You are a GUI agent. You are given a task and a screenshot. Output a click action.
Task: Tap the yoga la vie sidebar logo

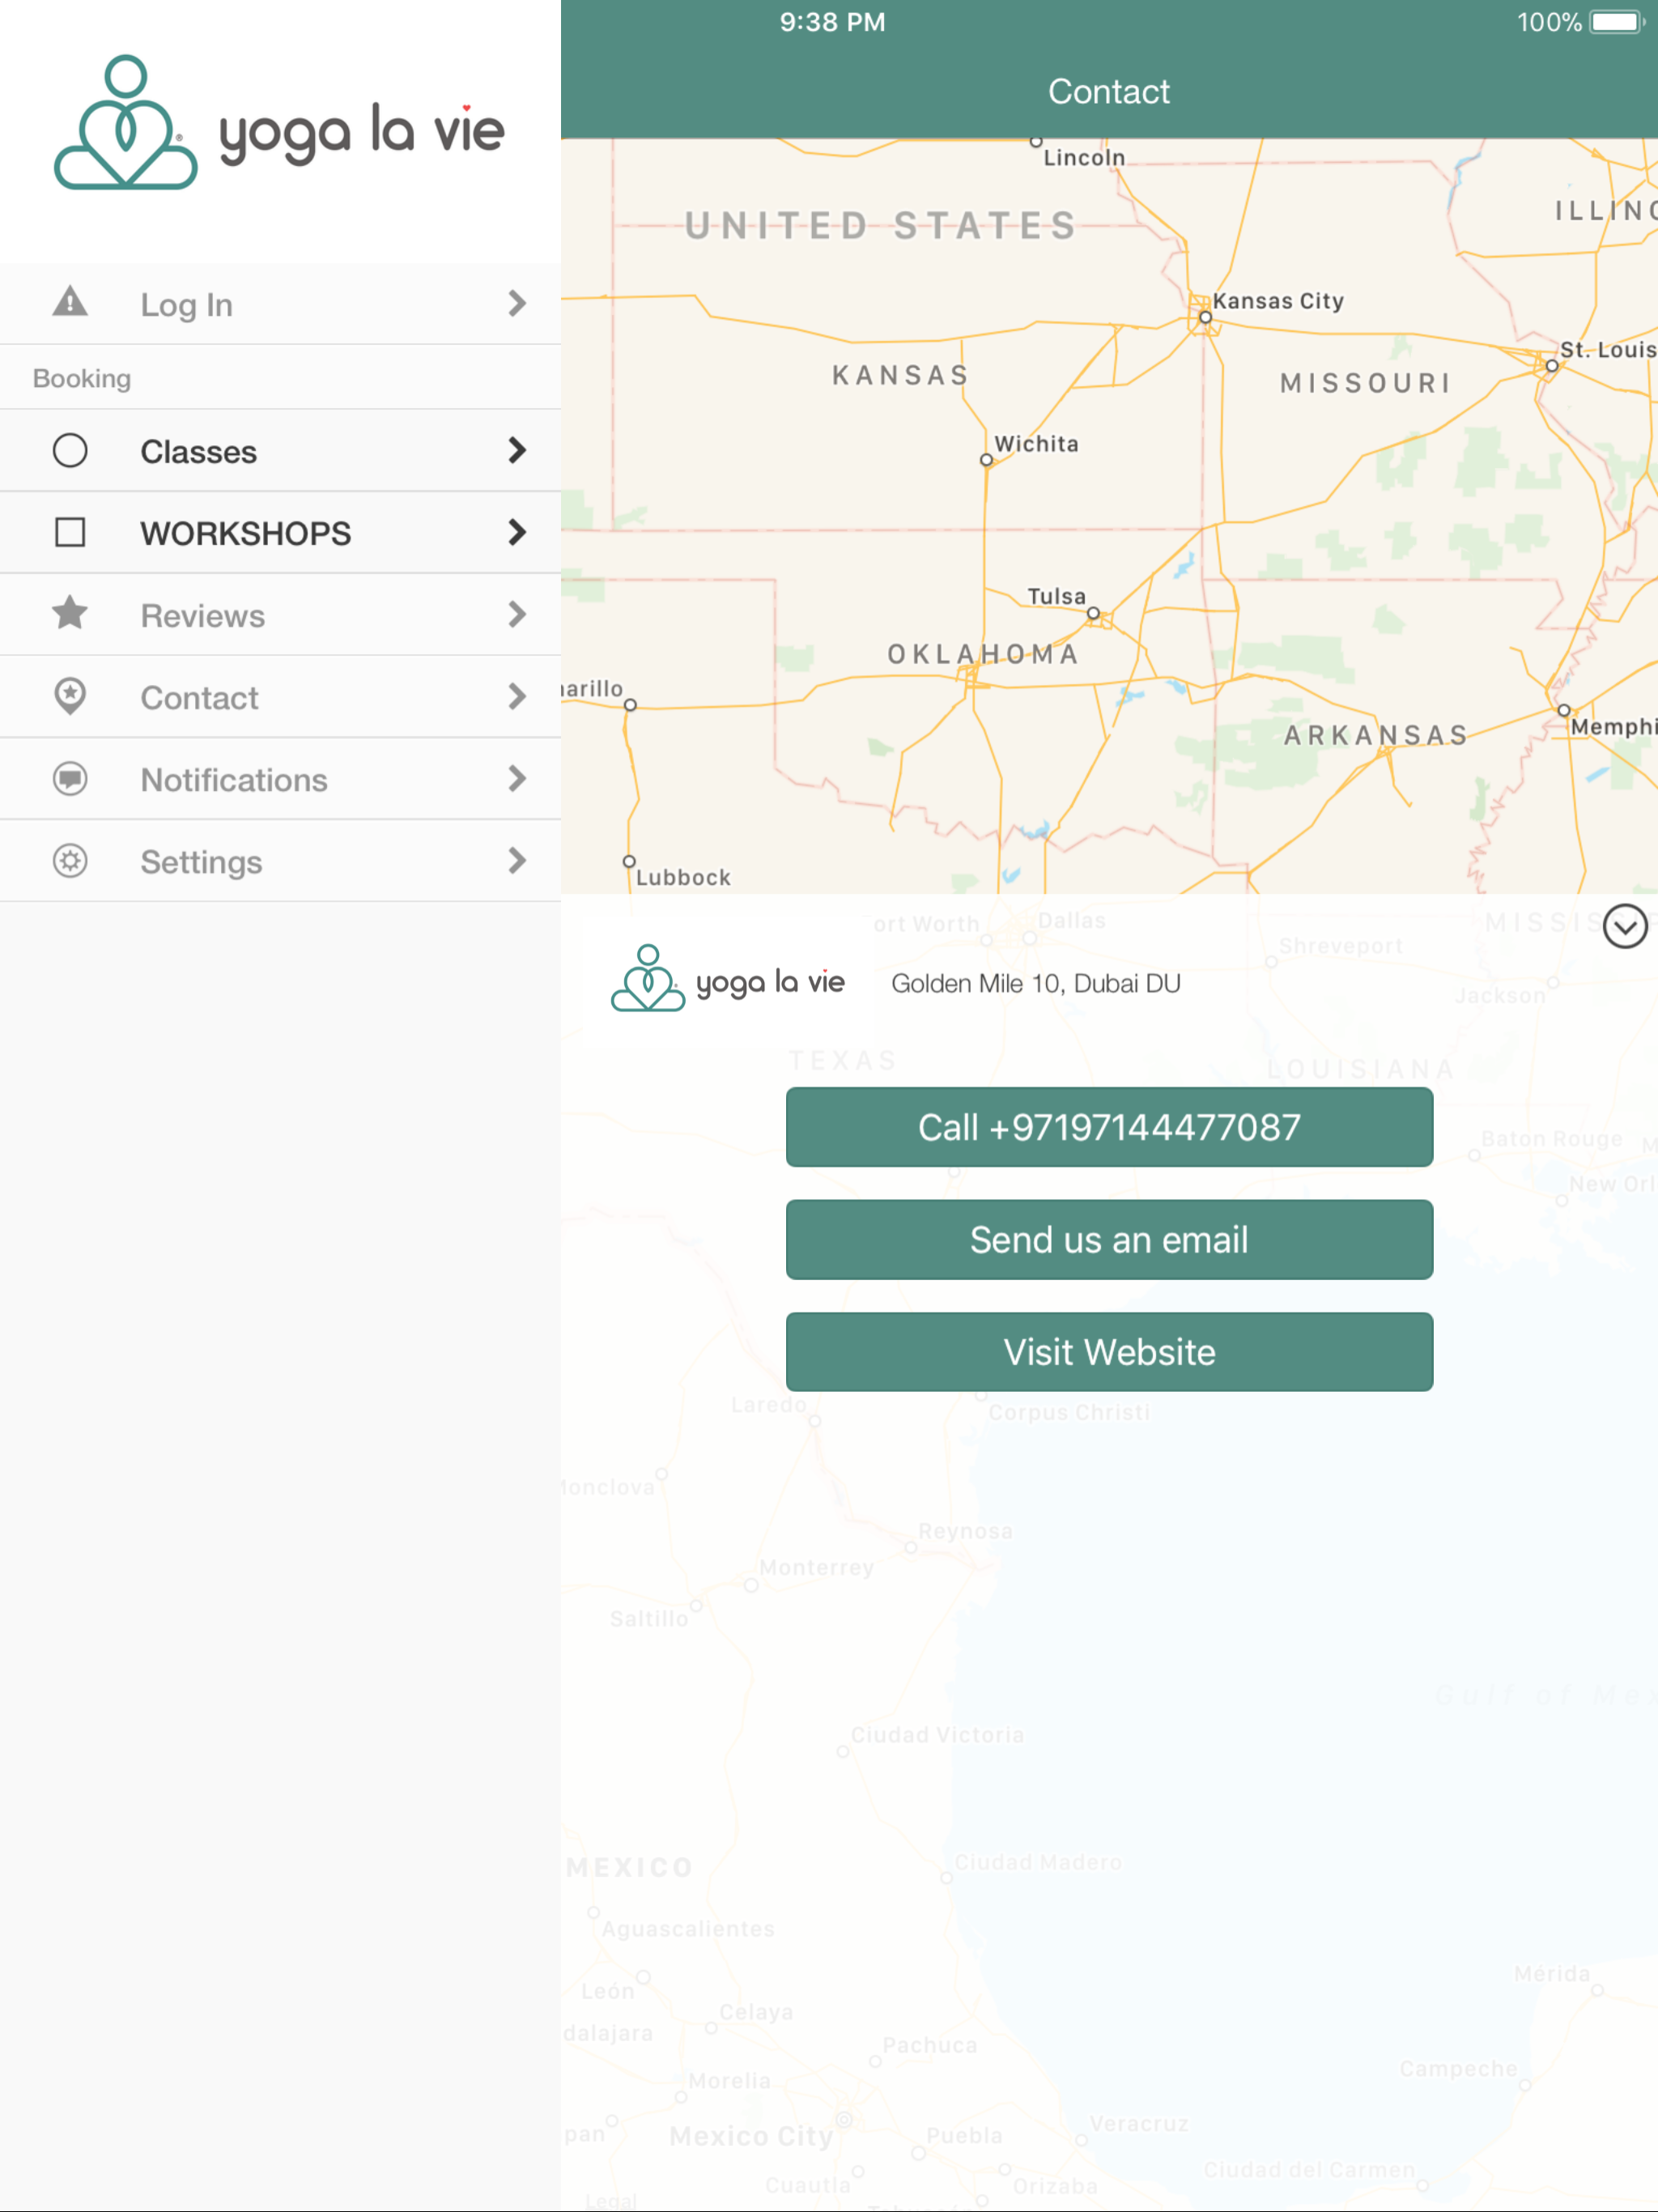coord(279,122)
